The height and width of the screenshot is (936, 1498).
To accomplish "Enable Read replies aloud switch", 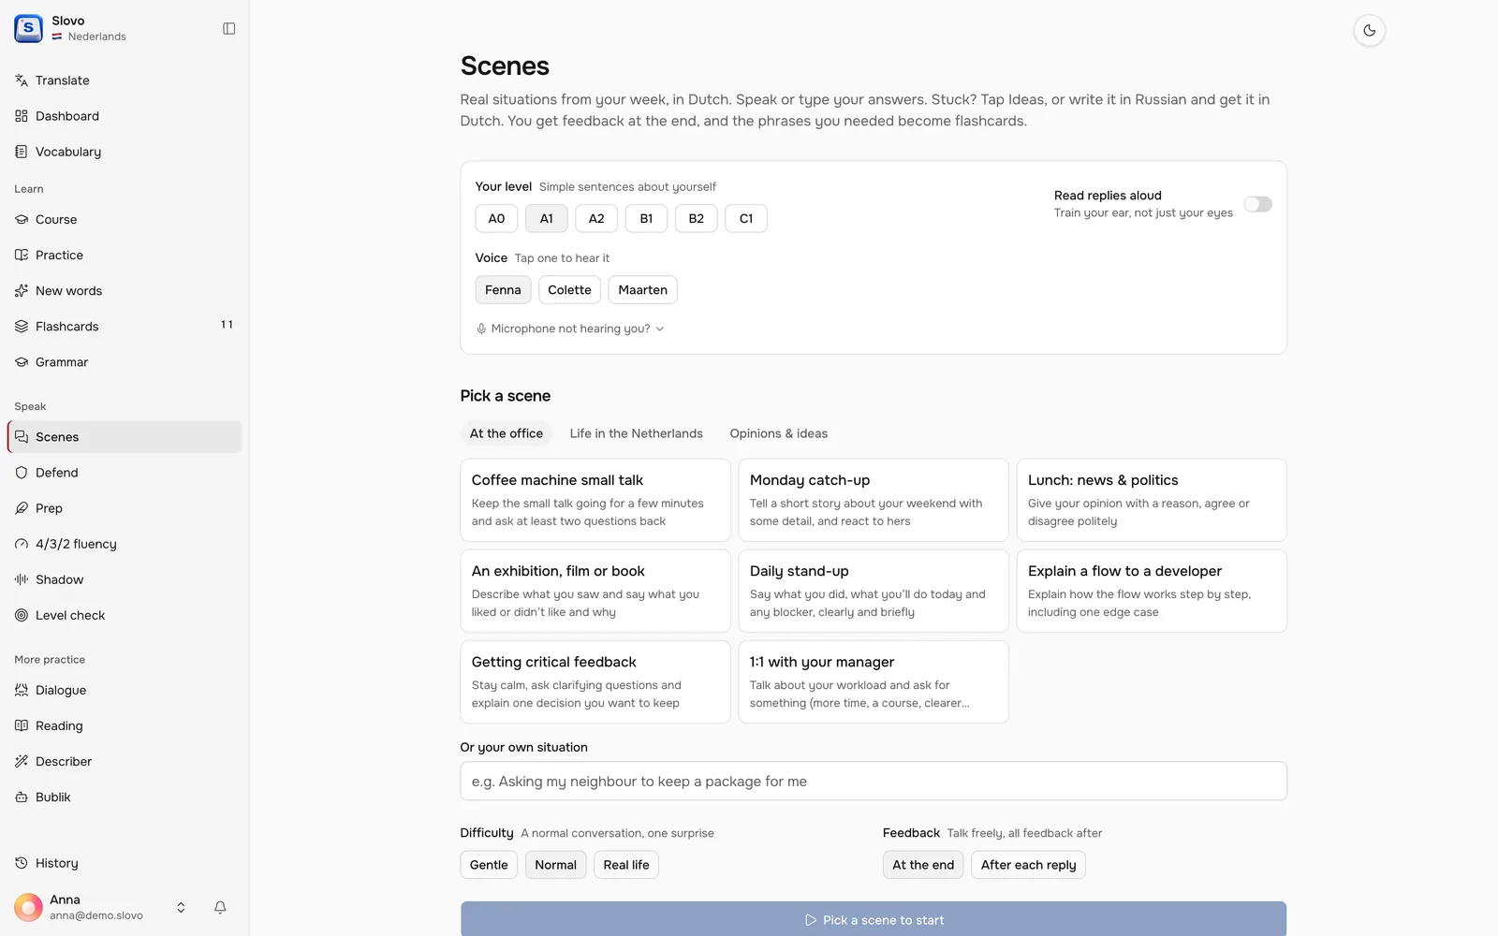I will 1257,204.
